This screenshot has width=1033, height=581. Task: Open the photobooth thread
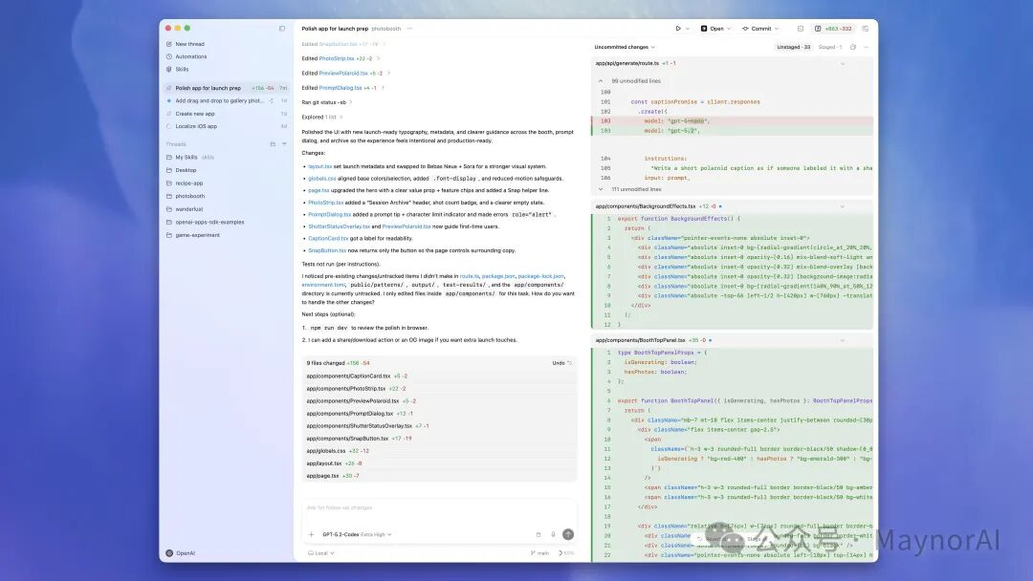(x=192, y=196)
